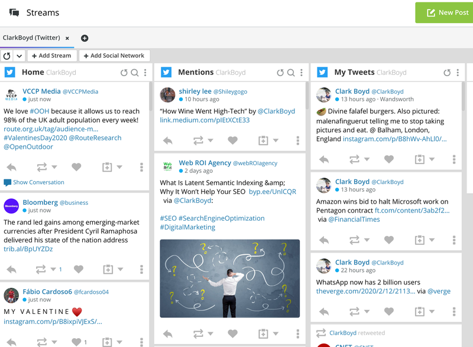Screen dimensions: 473x347
Task: Open the #SearchEngineOptimization hashtag
Action: point(221,218)
